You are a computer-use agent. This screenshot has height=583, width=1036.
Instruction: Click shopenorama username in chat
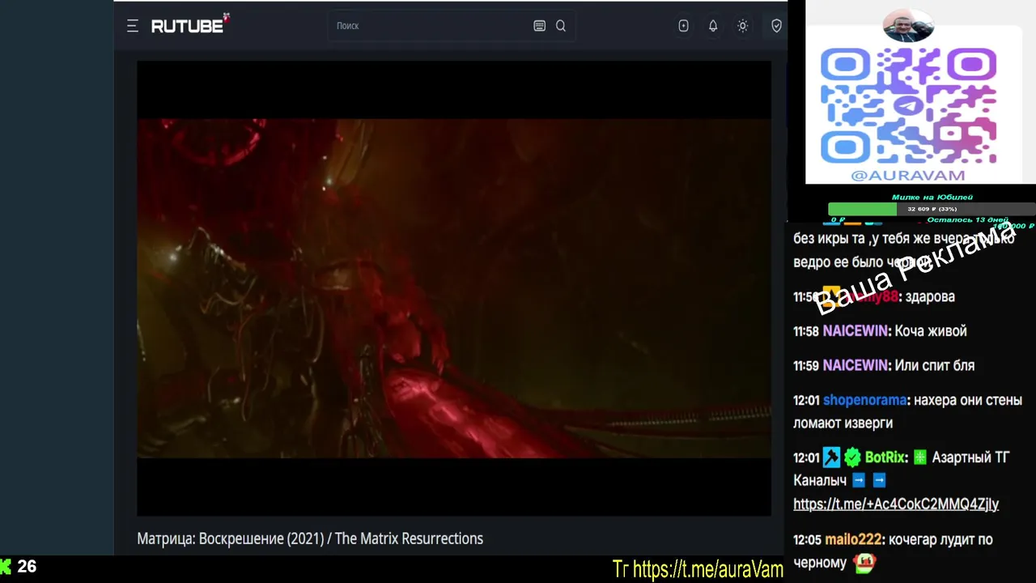pos(864,401)
